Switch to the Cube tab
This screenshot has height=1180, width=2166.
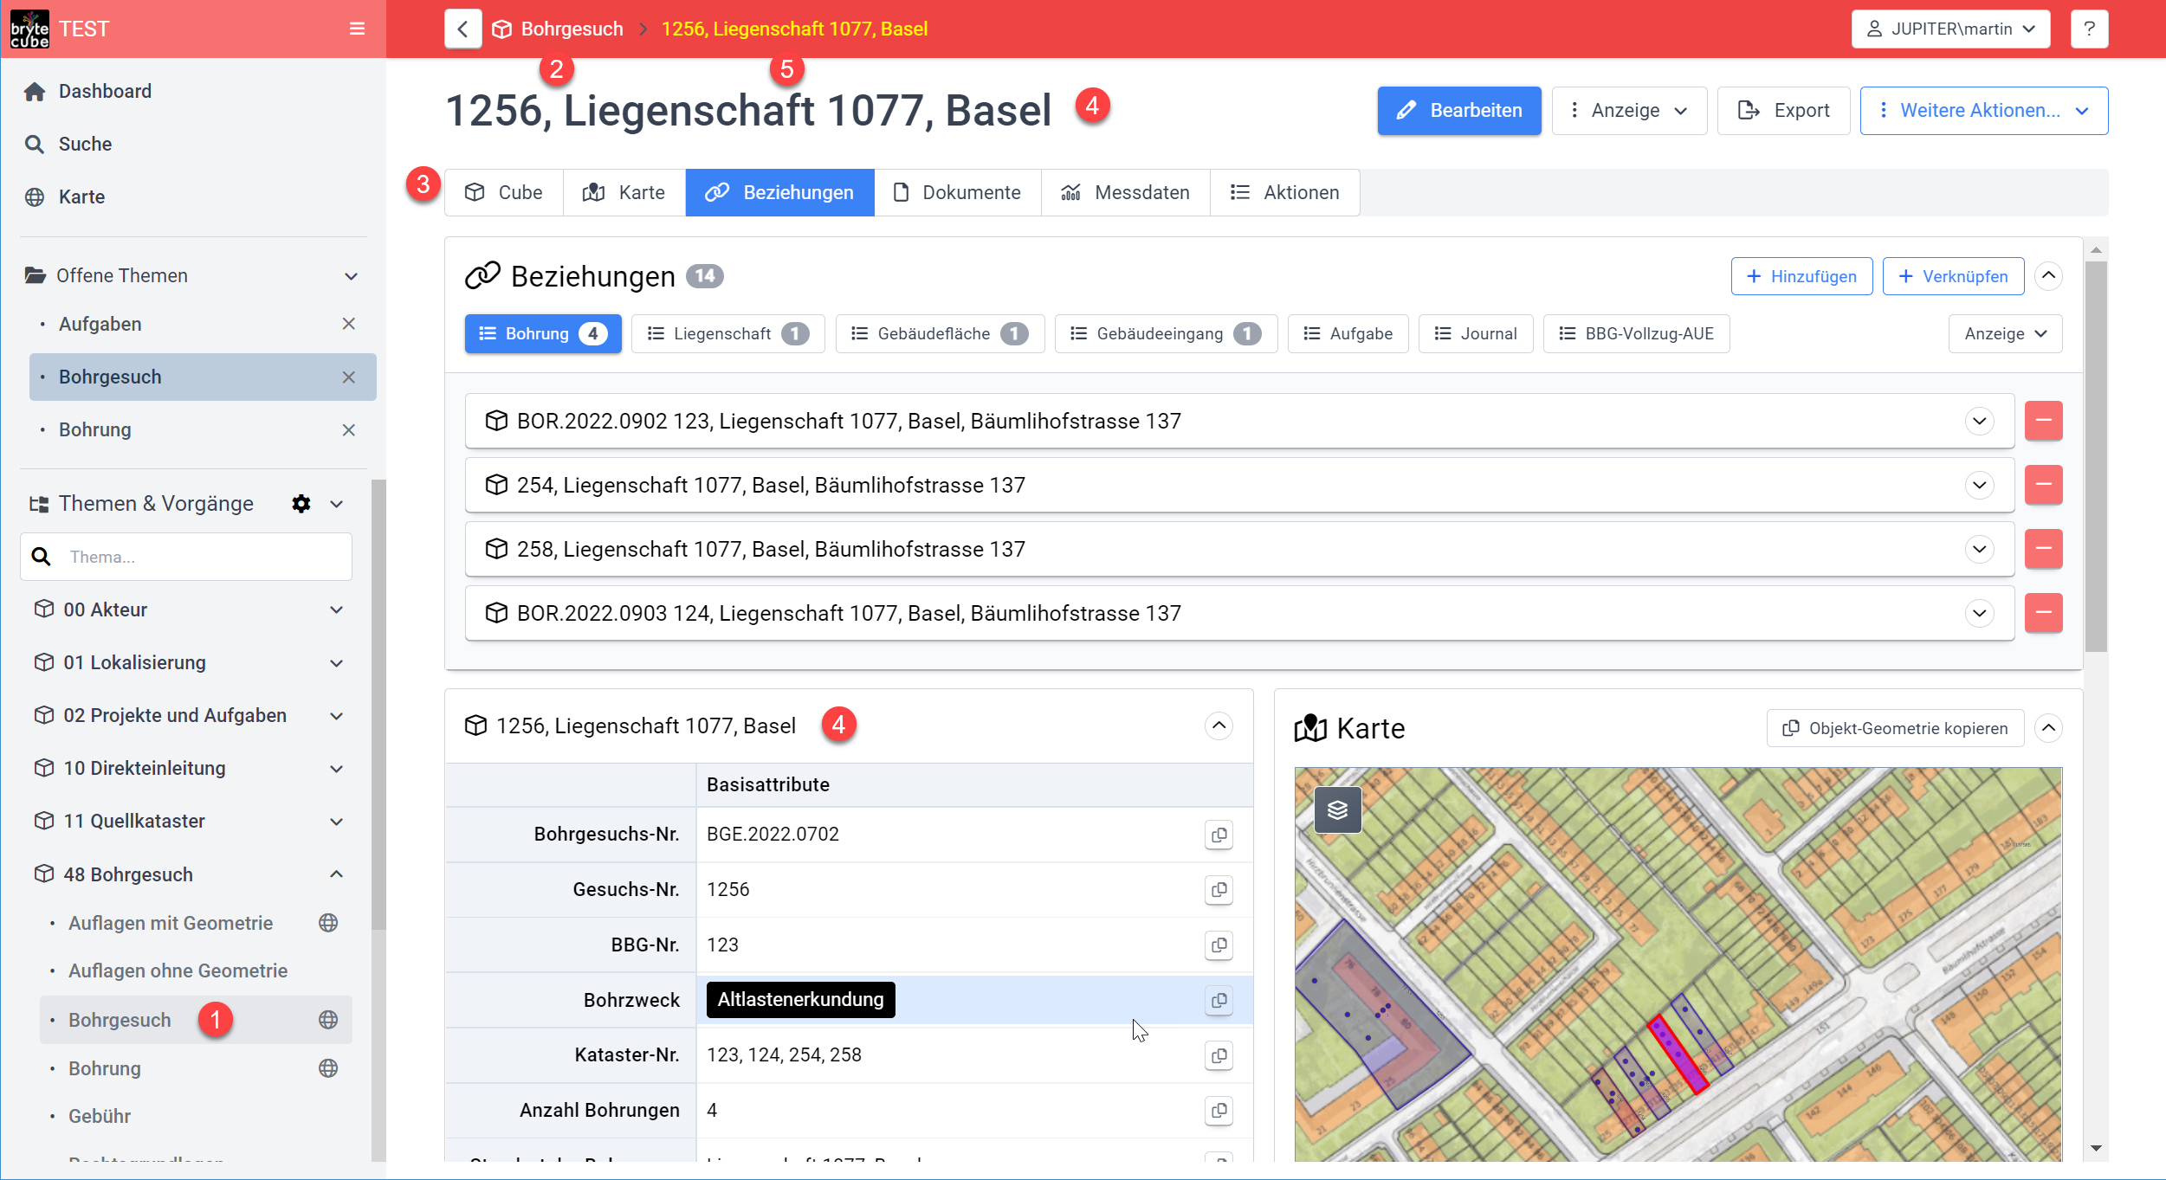(504, 192)
